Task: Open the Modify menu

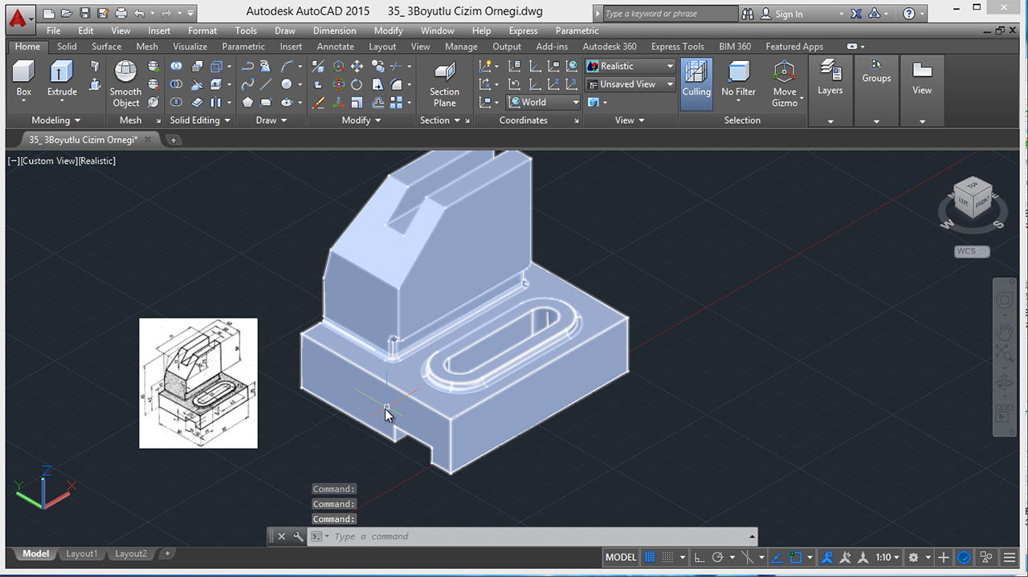Action: point(388,30)
